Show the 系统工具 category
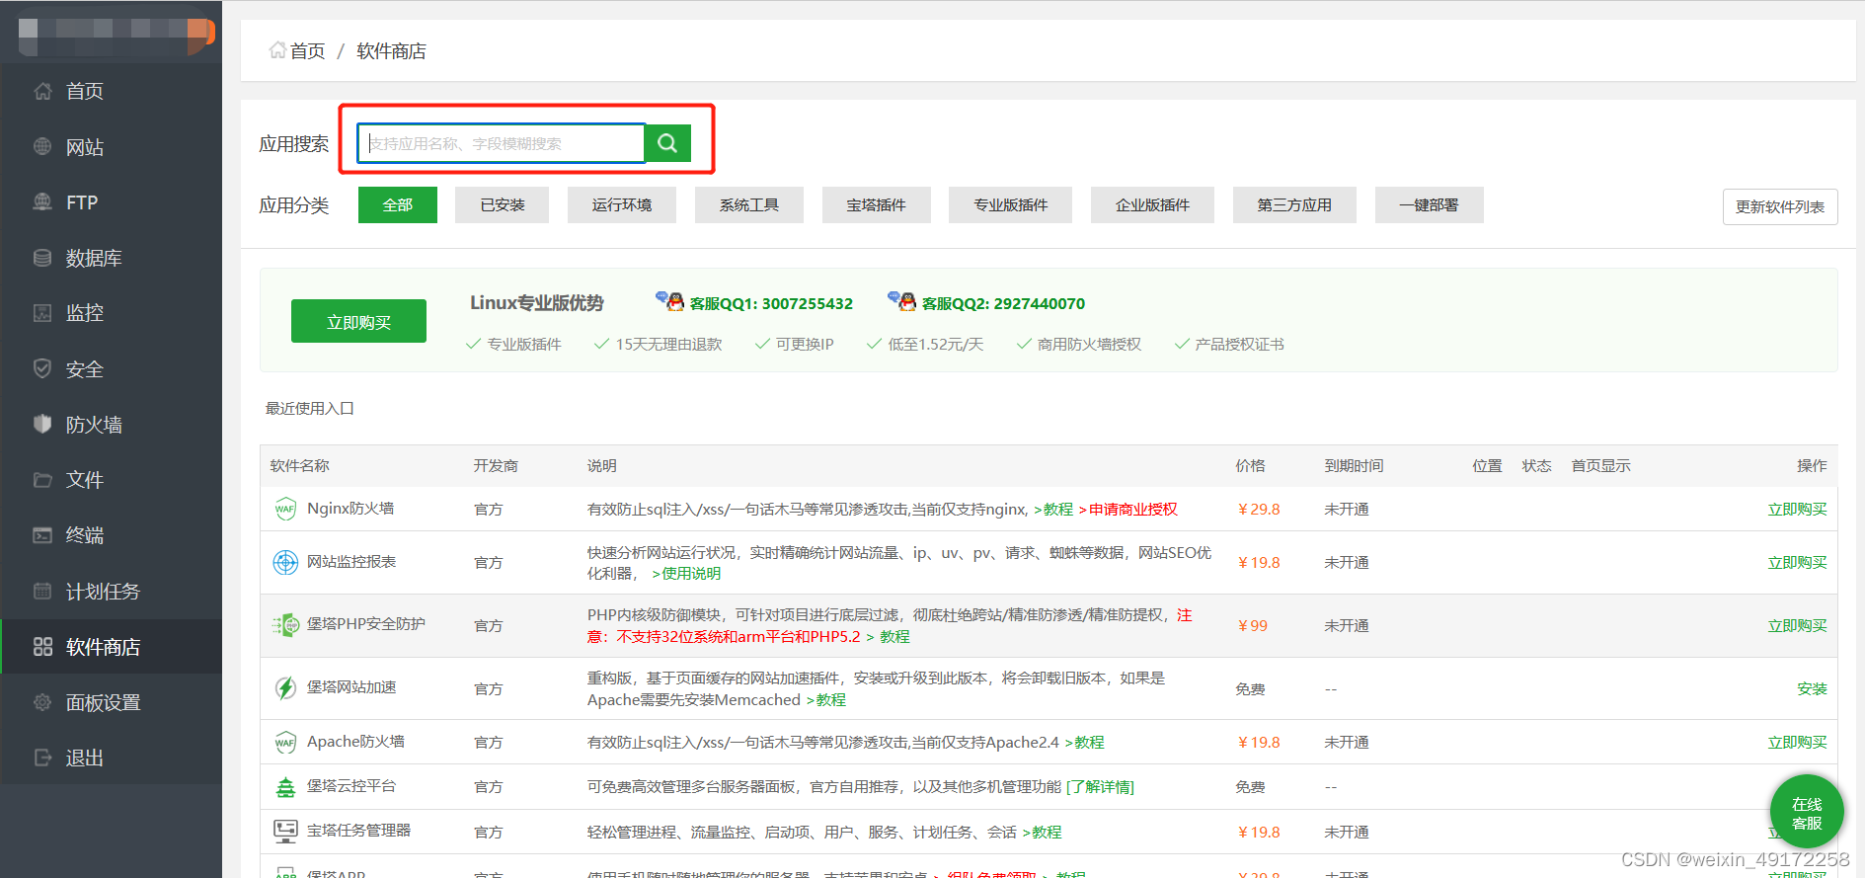Screen dimensions: 1865x878 click(749, 205)
